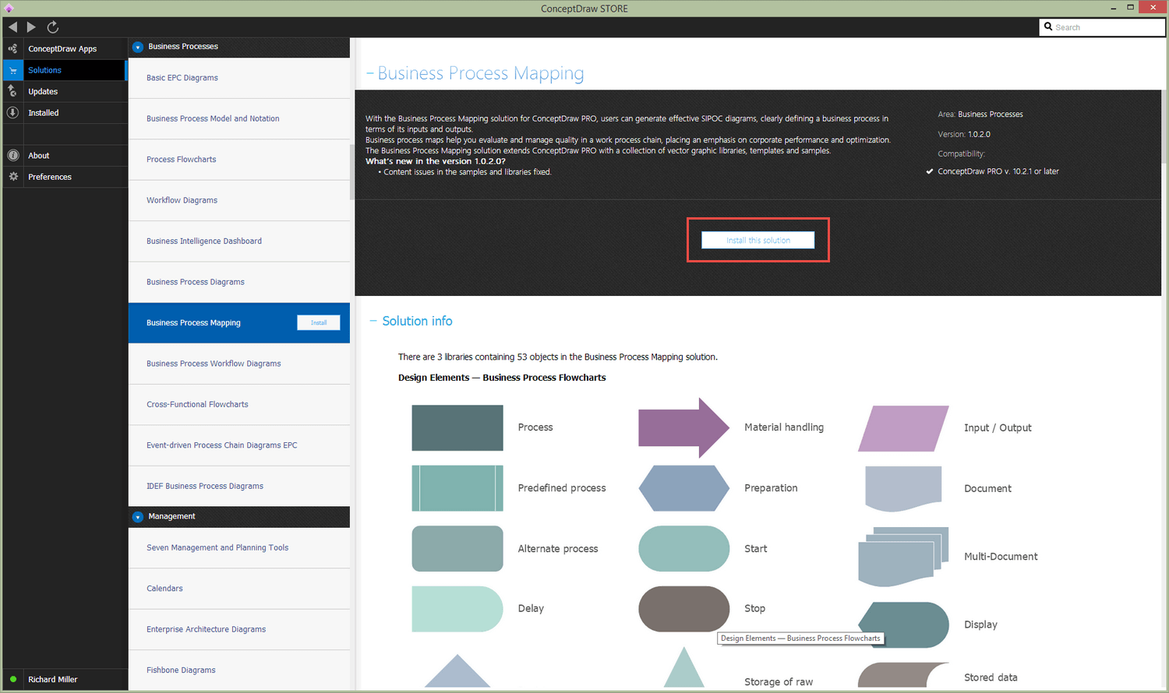Open Enterprise Architecture Diagrams solution
The height and width of the screenshot is (693, 1169).
click(x=239, y=629)
